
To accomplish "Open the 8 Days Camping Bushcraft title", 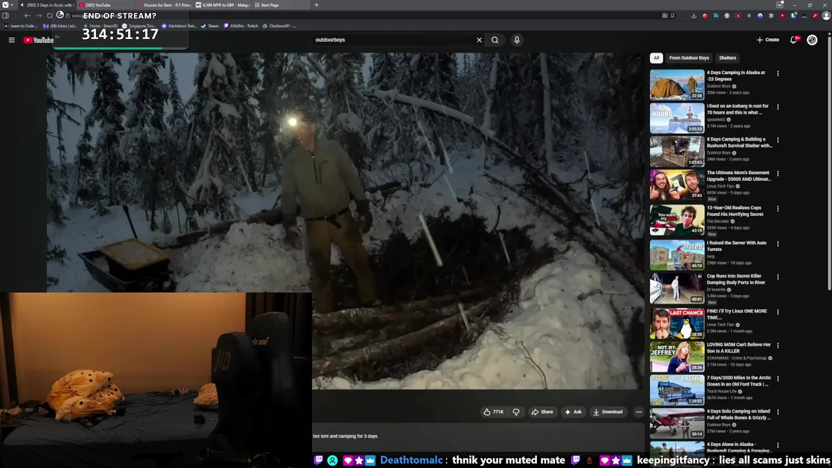I will pyautogui.click(x=739, y=142).
